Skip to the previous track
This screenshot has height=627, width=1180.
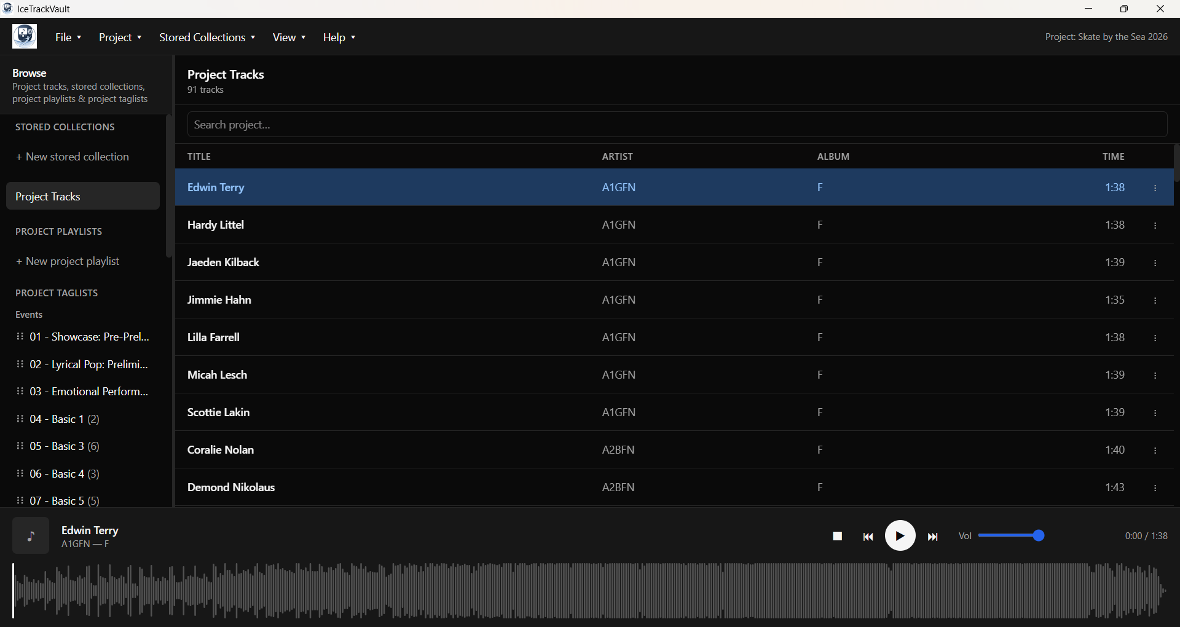tap(868, 536)
